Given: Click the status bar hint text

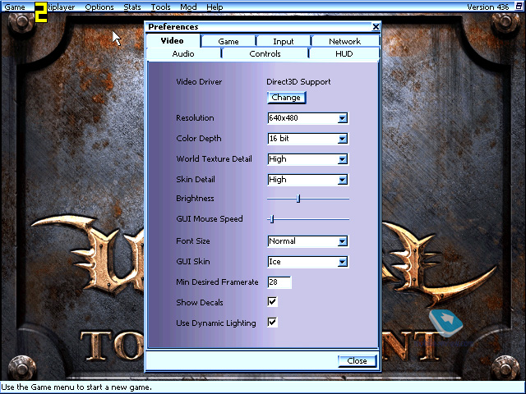Looking at the screenshot, I should pyautogui.click(x=76, y=387).
